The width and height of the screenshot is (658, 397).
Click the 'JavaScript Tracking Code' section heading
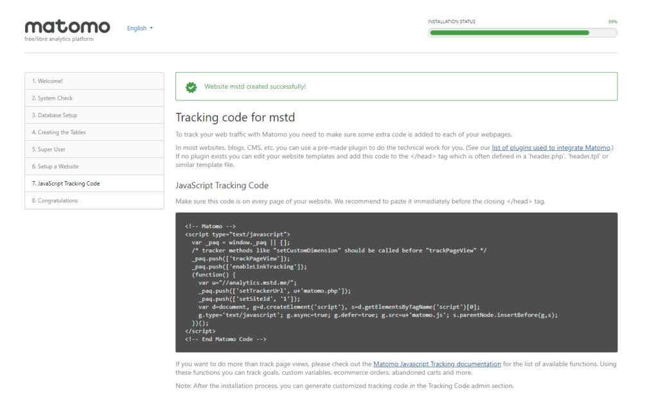click(222, 186)
